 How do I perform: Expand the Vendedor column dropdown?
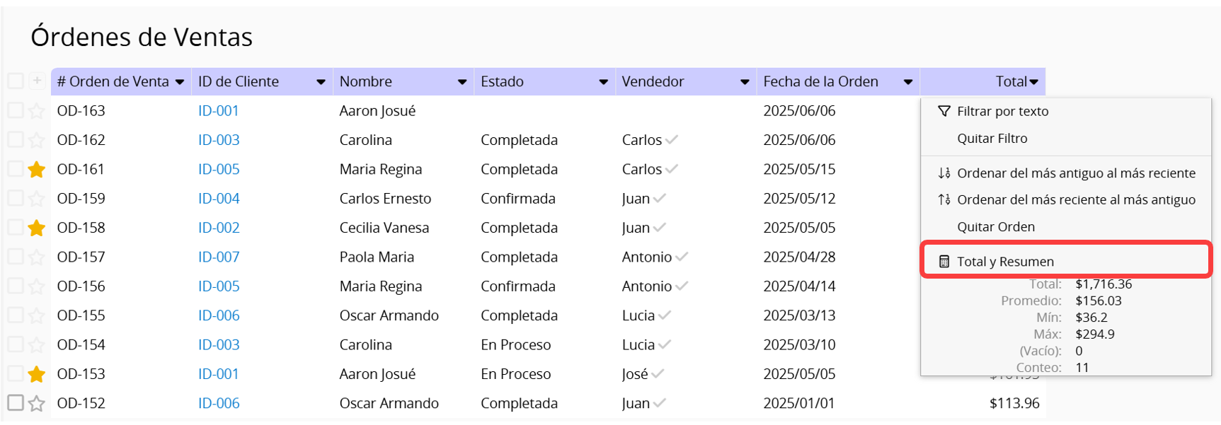click(745, 82)
